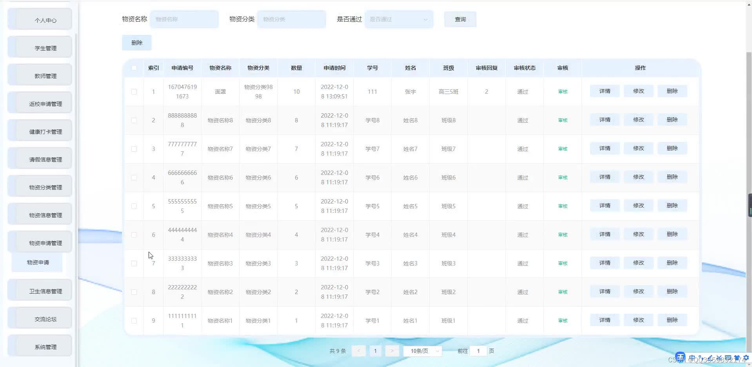Select the 物资名称4 row checkbox
The height and width of the screenshot is (367, 752).
(x=134, y=235)
